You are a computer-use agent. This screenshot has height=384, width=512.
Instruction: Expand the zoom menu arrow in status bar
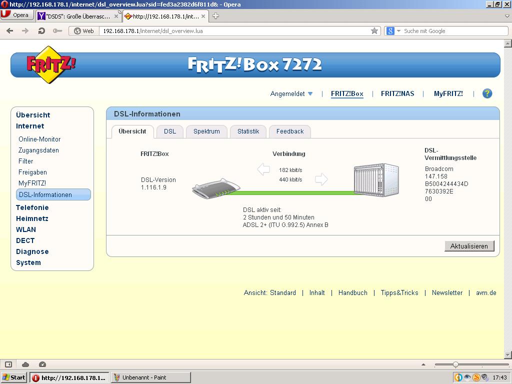pos(423,364)
